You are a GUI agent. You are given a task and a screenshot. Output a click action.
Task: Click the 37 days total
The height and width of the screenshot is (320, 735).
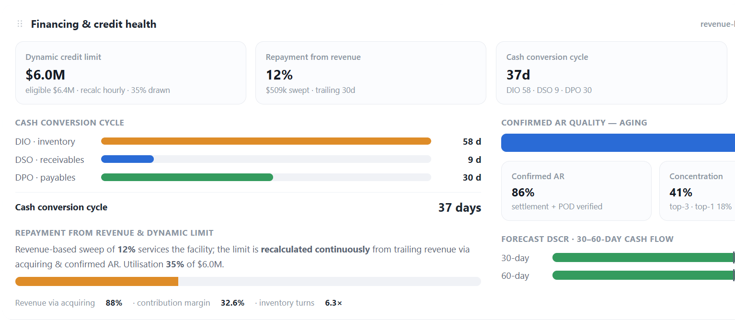click(459, 207)
